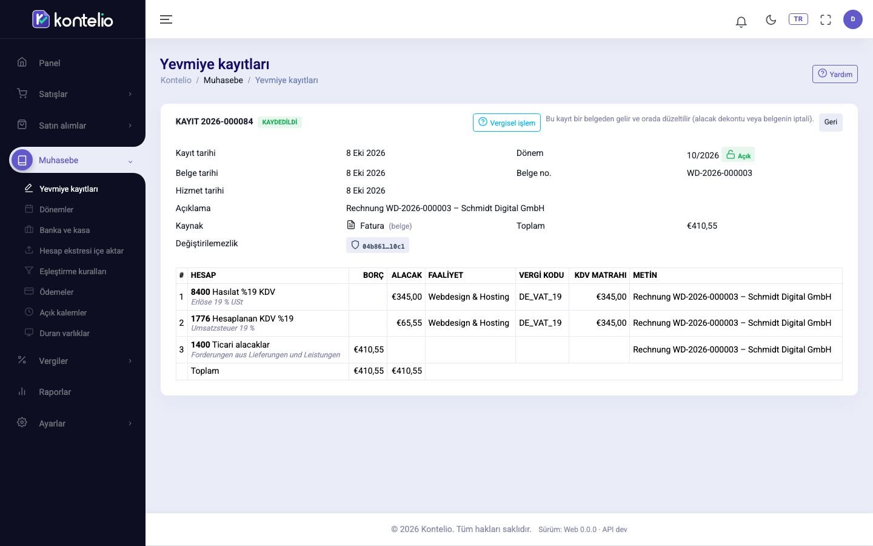Click the Muhasebe breadcrumb link
Screen dimensions: 873x546
pyautogui.click(x=223, y=80)
